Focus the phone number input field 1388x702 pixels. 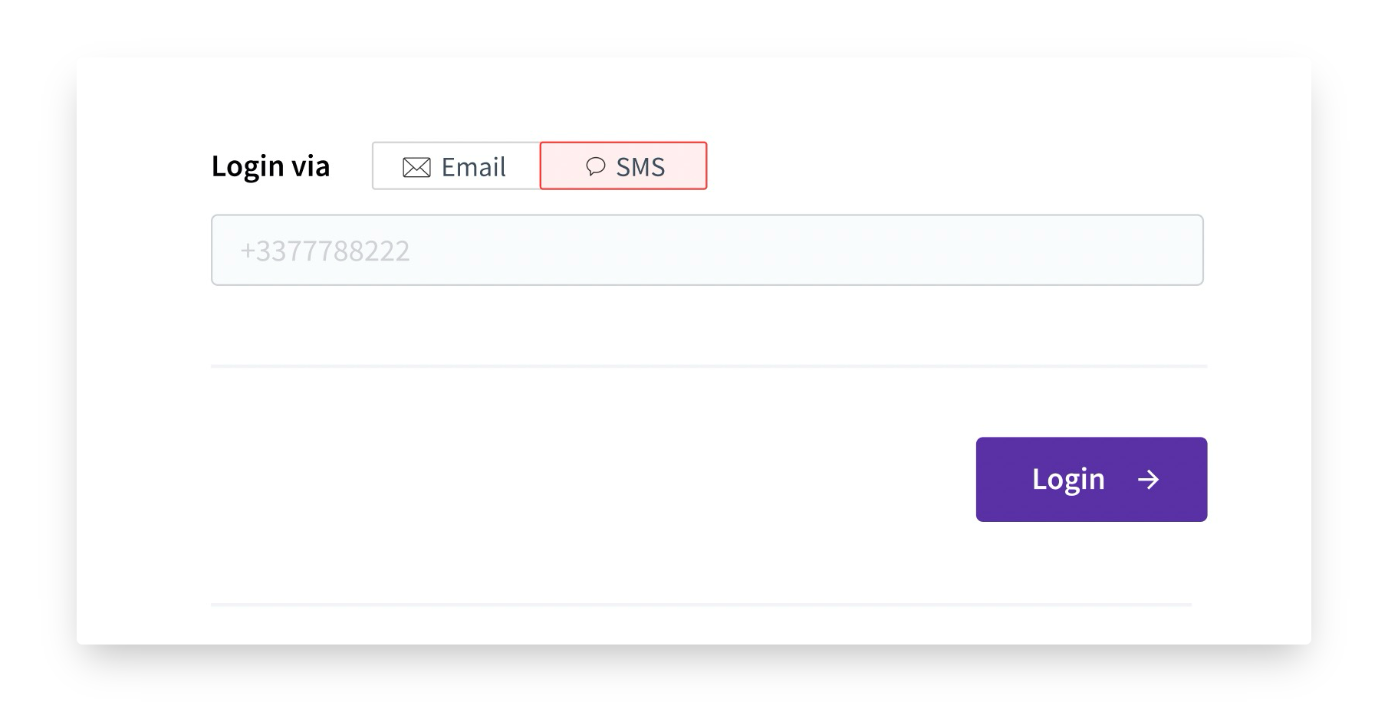pyautogui.click(x=706, y=251)
